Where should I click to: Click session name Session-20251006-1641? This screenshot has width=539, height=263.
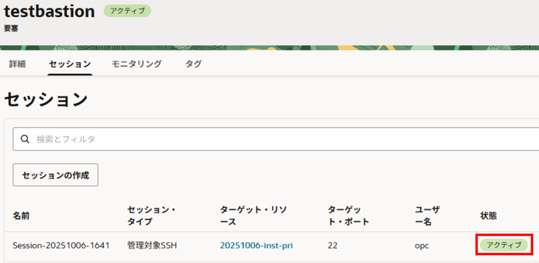point(61,245)
